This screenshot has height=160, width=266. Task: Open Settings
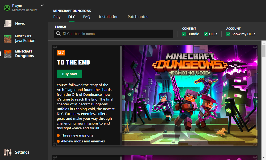(22, 152)
